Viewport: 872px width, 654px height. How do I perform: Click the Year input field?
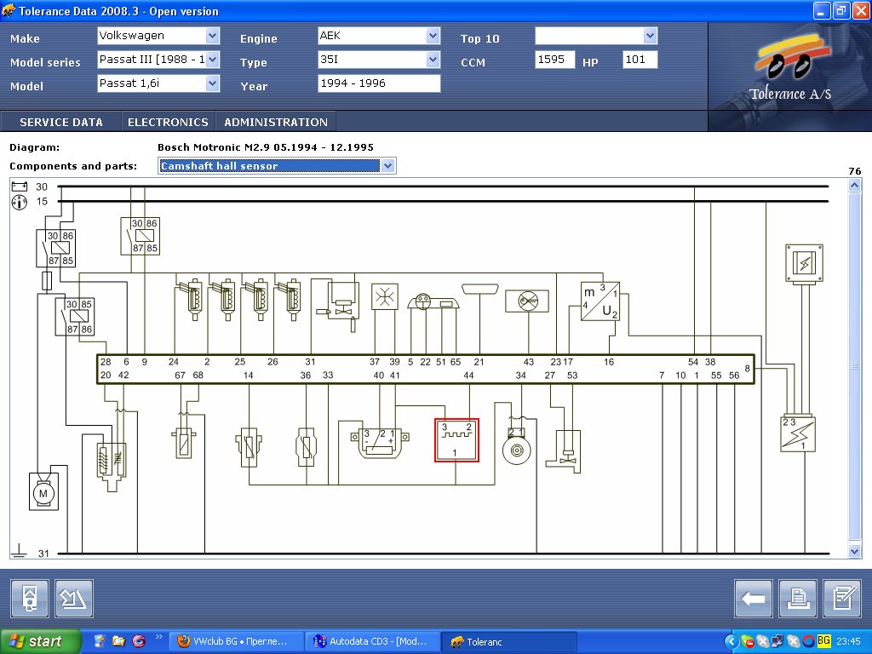tap(379, 83)
